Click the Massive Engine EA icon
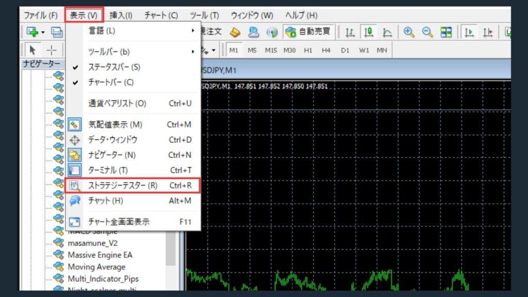The width and height of the screenshot is (528, 297). tap(59, 254)
